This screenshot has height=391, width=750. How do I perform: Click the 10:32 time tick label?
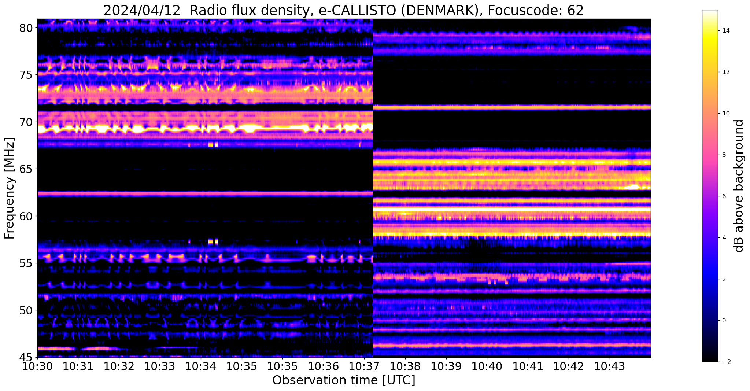[x=119, y=367]
